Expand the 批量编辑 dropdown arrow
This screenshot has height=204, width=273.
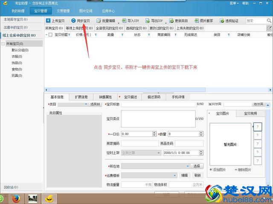coord(119,23)
